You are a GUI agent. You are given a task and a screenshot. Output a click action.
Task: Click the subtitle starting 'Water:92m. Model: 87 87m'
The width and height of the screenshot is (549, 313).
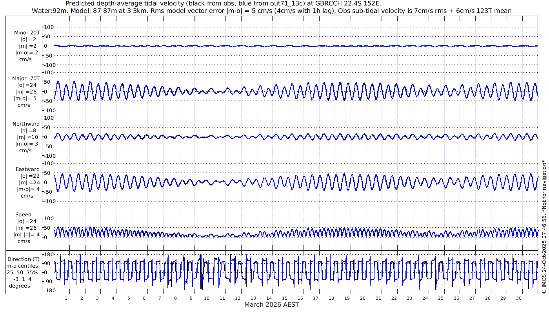tap(271, 11)
